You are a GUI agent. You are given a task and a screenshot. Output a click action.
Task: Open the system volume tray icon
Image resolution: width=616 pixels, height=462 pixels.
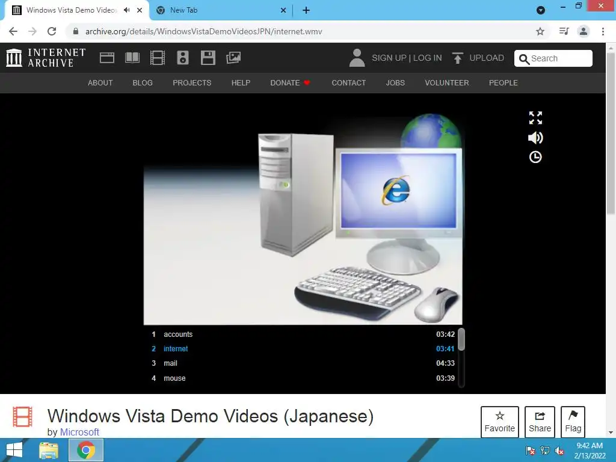click(x=559, y=451)
